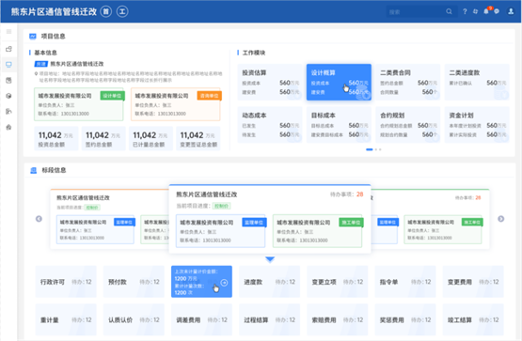522x341 pixels.
Task: Open the 二类进度款 module card
Action: (x=477, y=82)
